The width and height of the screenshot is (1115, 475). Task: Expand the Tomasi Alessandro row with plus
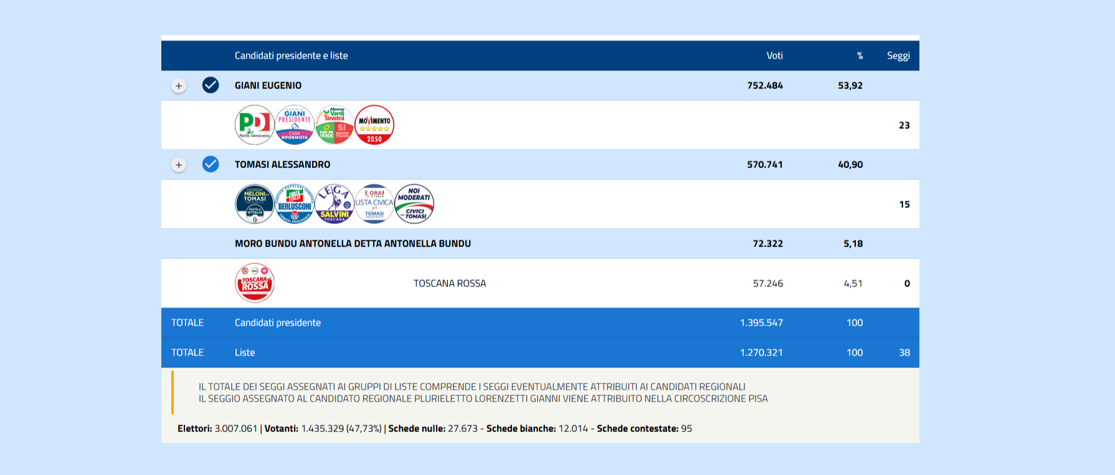(179, 165)
